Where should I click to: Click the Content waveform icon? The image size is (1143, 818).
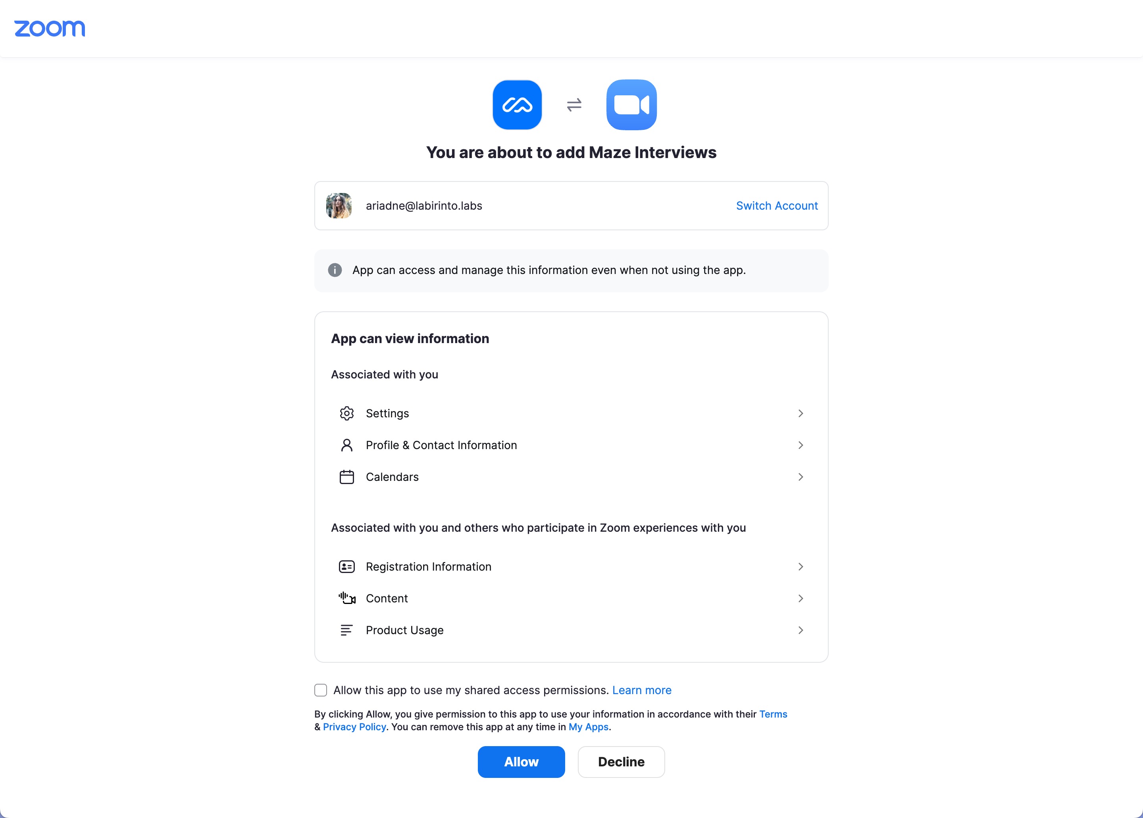coord(347,598)
